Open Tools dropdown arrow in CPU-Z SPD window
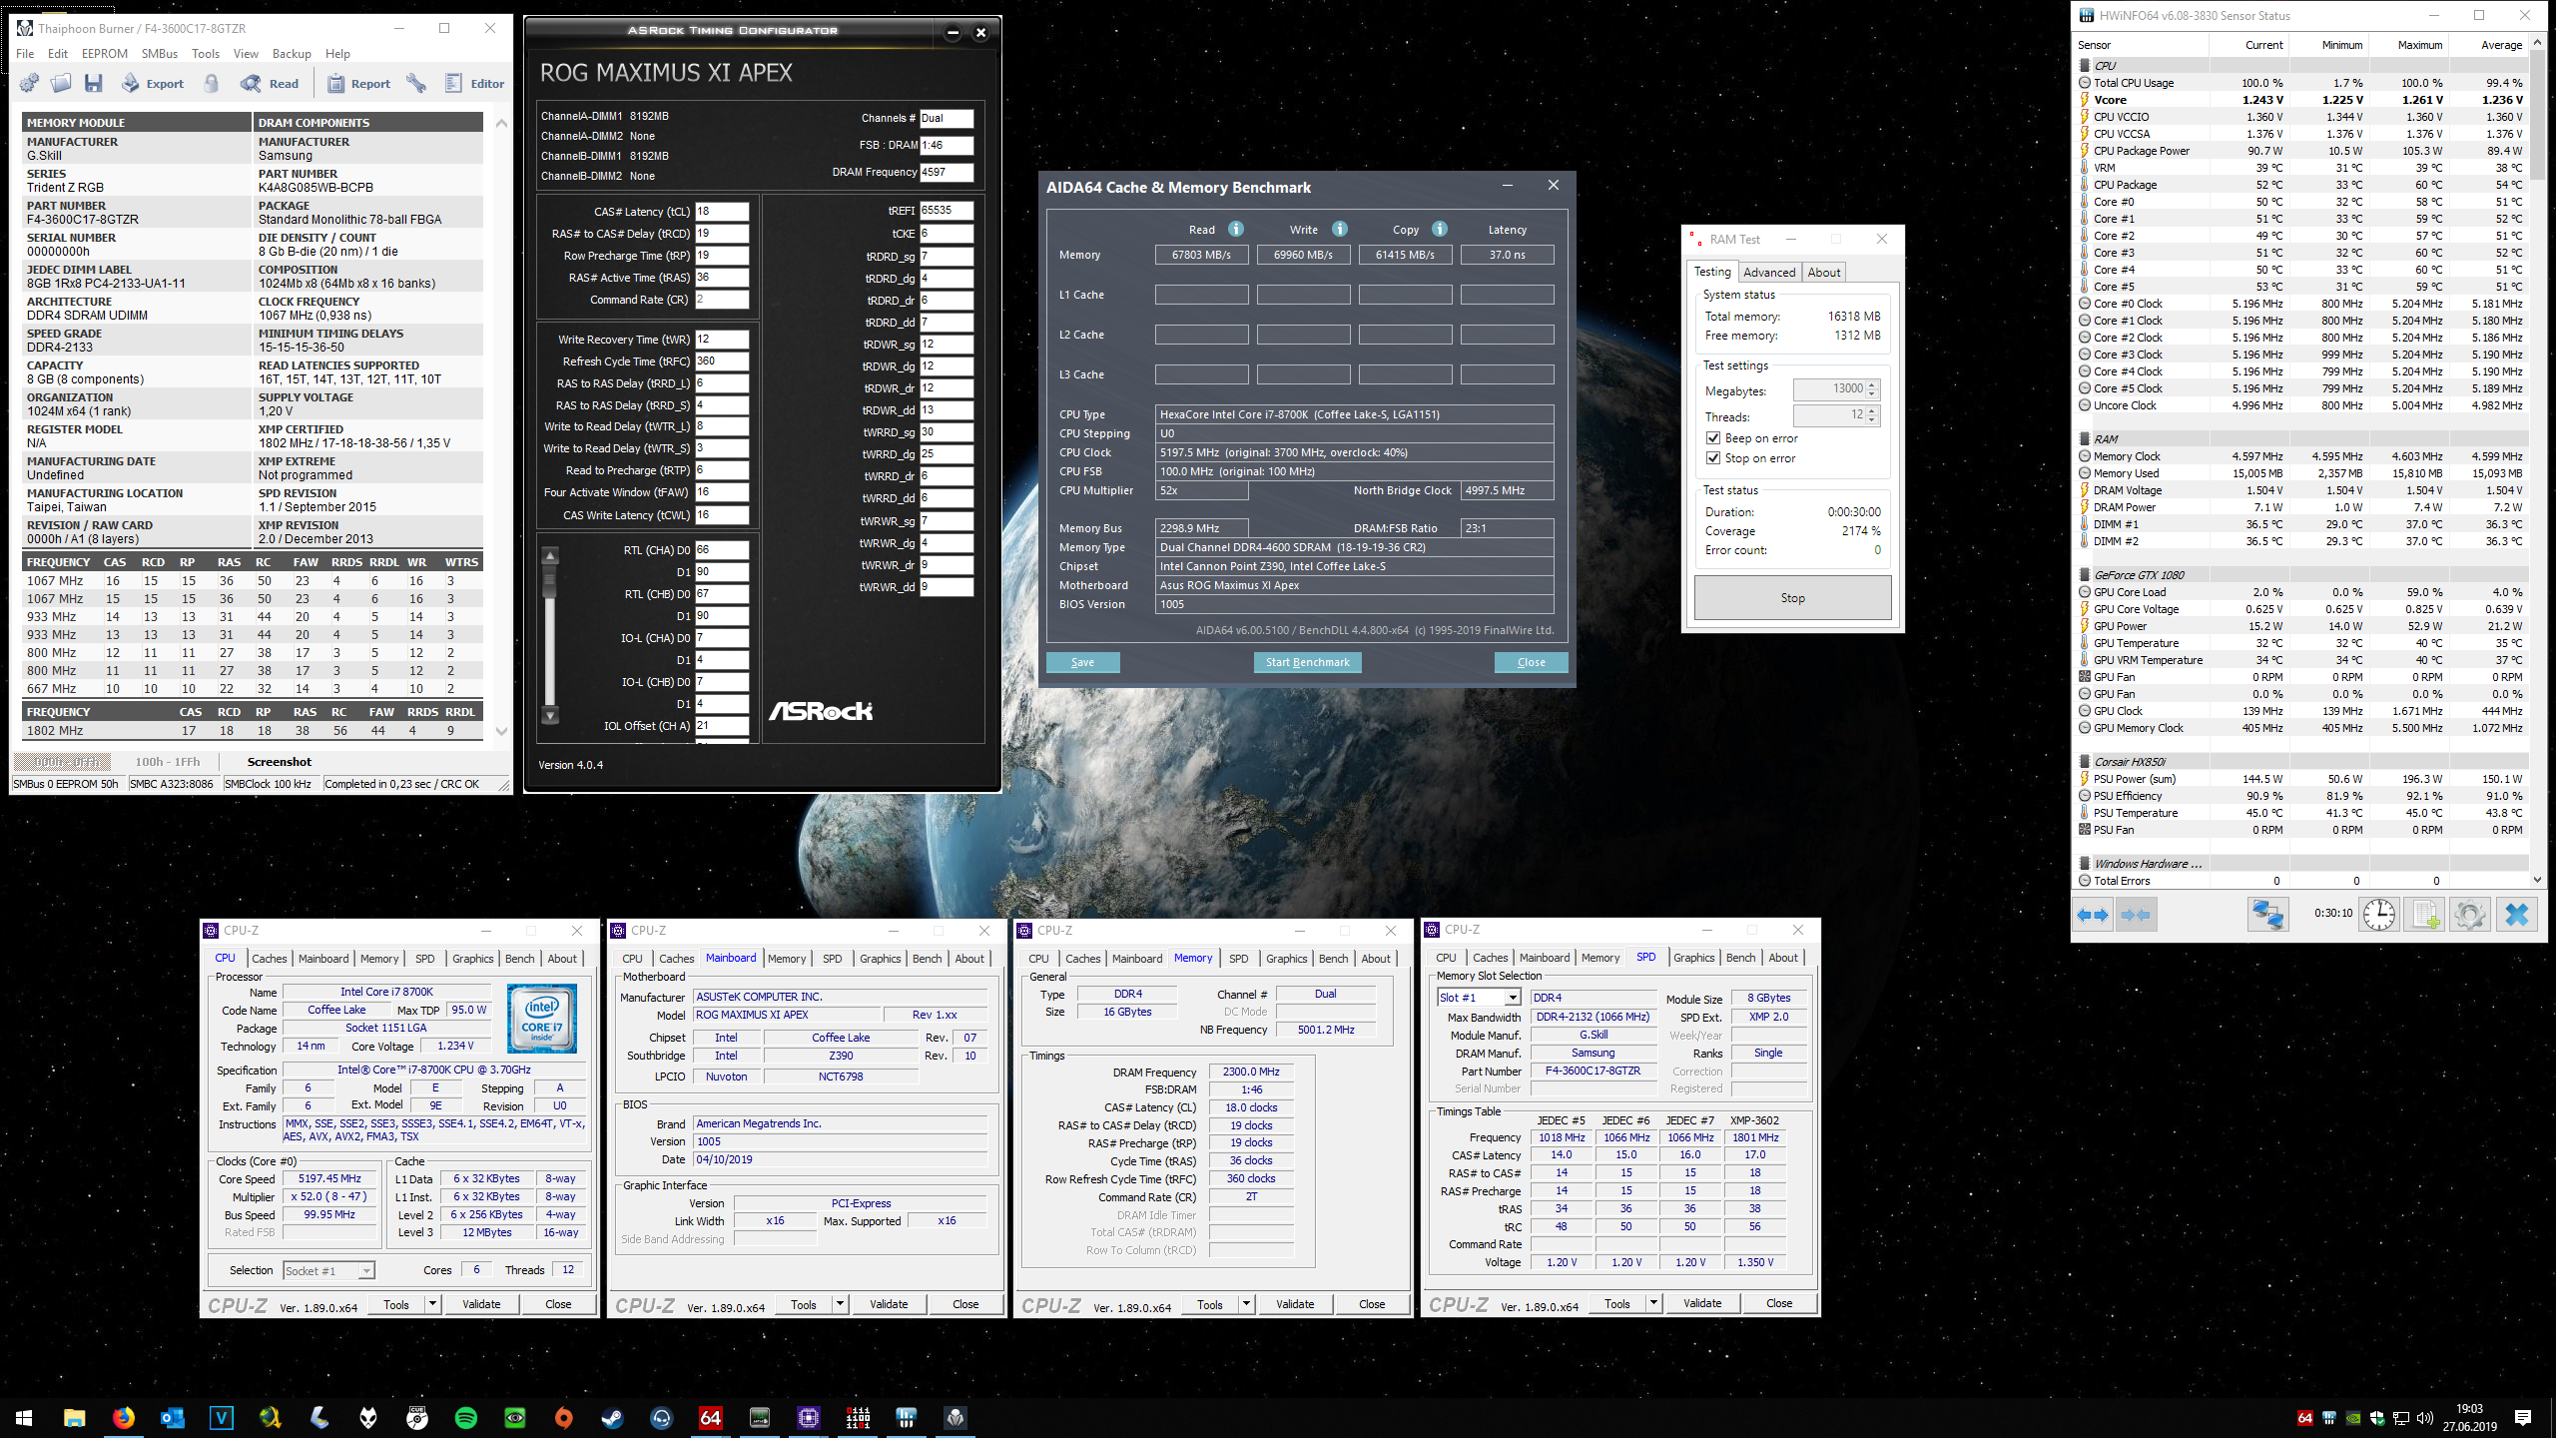This screenshot has width=2556, height=1438. (x=1653, y=1303)
